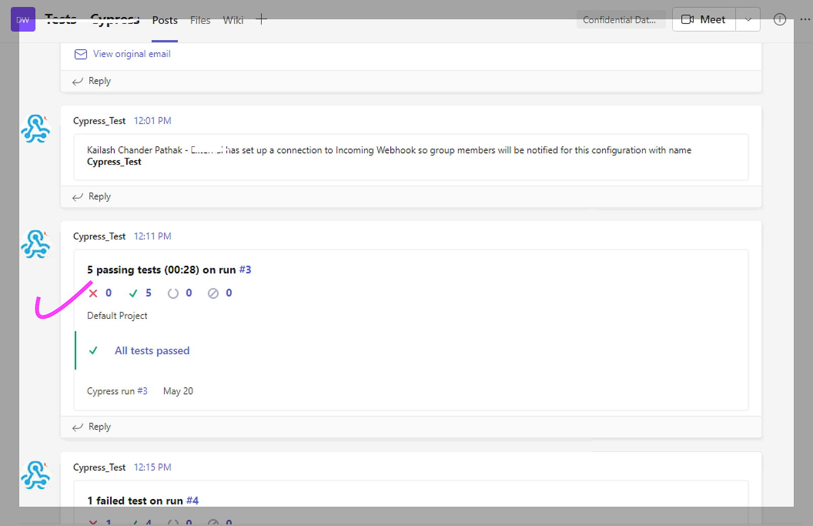Open View original email link
The width and height of the screenshot is (813, 526).
[x=132, y=54]
